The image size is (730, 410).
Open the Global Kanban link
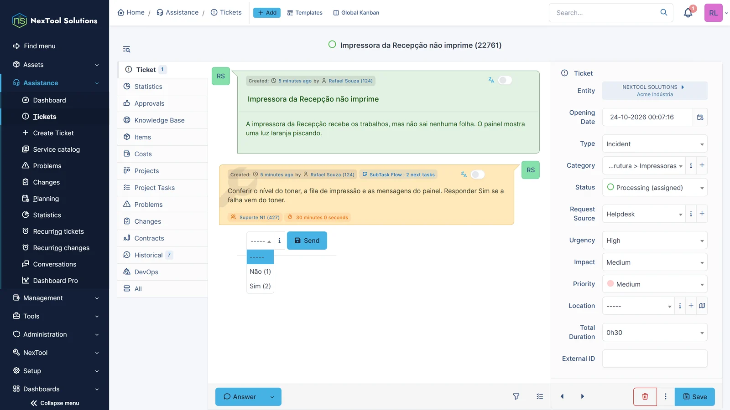[x=356, y=13]
